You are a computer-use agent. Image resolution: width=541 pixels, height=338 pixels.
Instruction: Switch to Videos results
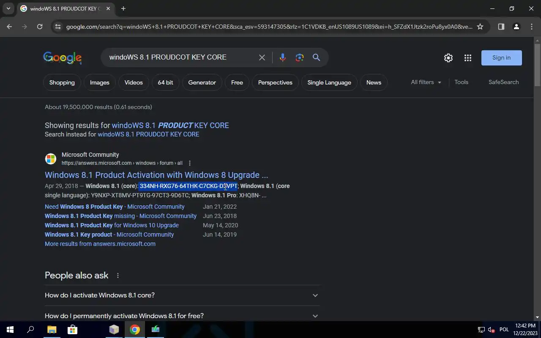[x=134, y=82]
